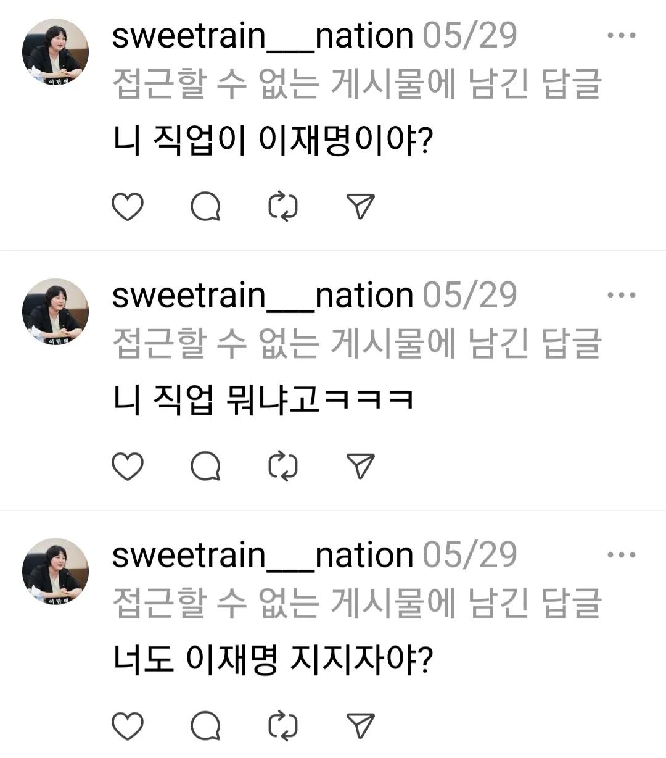Open more options menu for third reply
The image size is (666, 758).
pyautogui.click(x=621, y=555)
